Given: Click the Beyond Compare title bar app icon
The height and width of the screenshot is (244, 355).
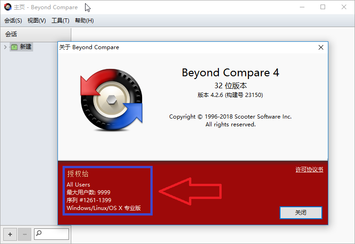Looking at the screenshot, I should point(8,7).
